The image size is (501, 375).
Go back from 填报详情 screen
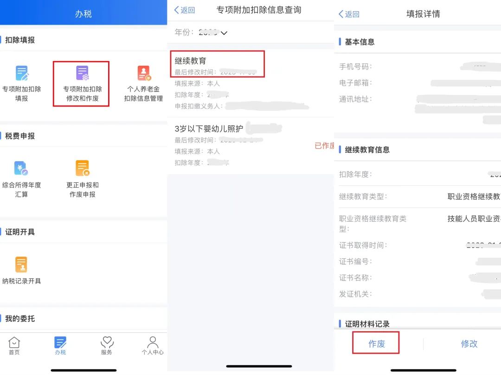point(349,14)
